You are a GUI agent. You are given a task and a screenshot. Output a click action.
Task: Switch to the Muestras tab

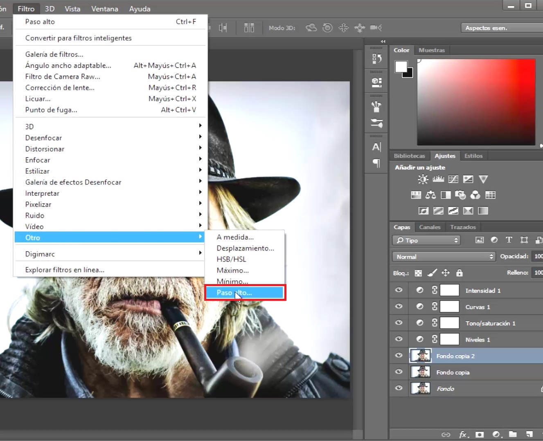point(432,50)
